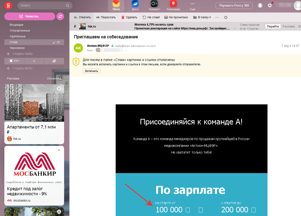Select the Спам folder
The height and width of the screenshot is (216, 301).
point(34,42)
